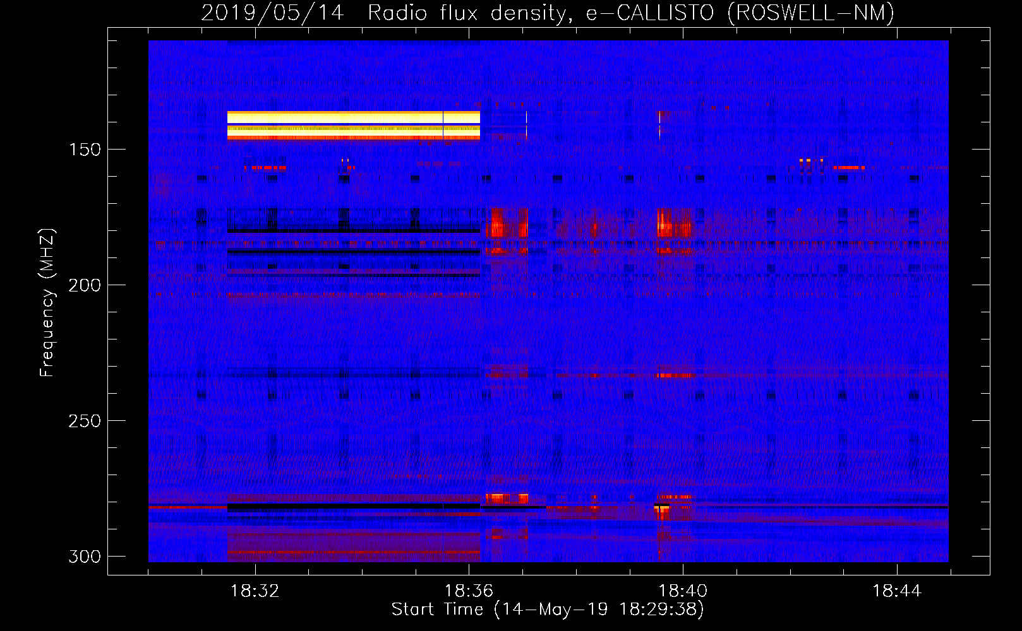1022x631 pixels.
Task: Click the 18:40 time tick label
Action: pyautogui.click(x=683, y=591)
